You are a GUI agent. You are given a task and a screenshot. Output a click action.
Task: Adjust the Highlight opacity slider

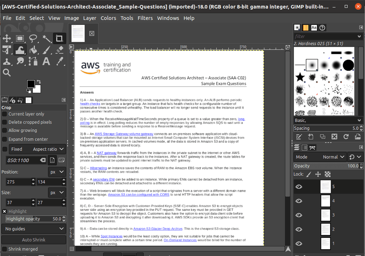pyautogui.click(x=34, y=219)
